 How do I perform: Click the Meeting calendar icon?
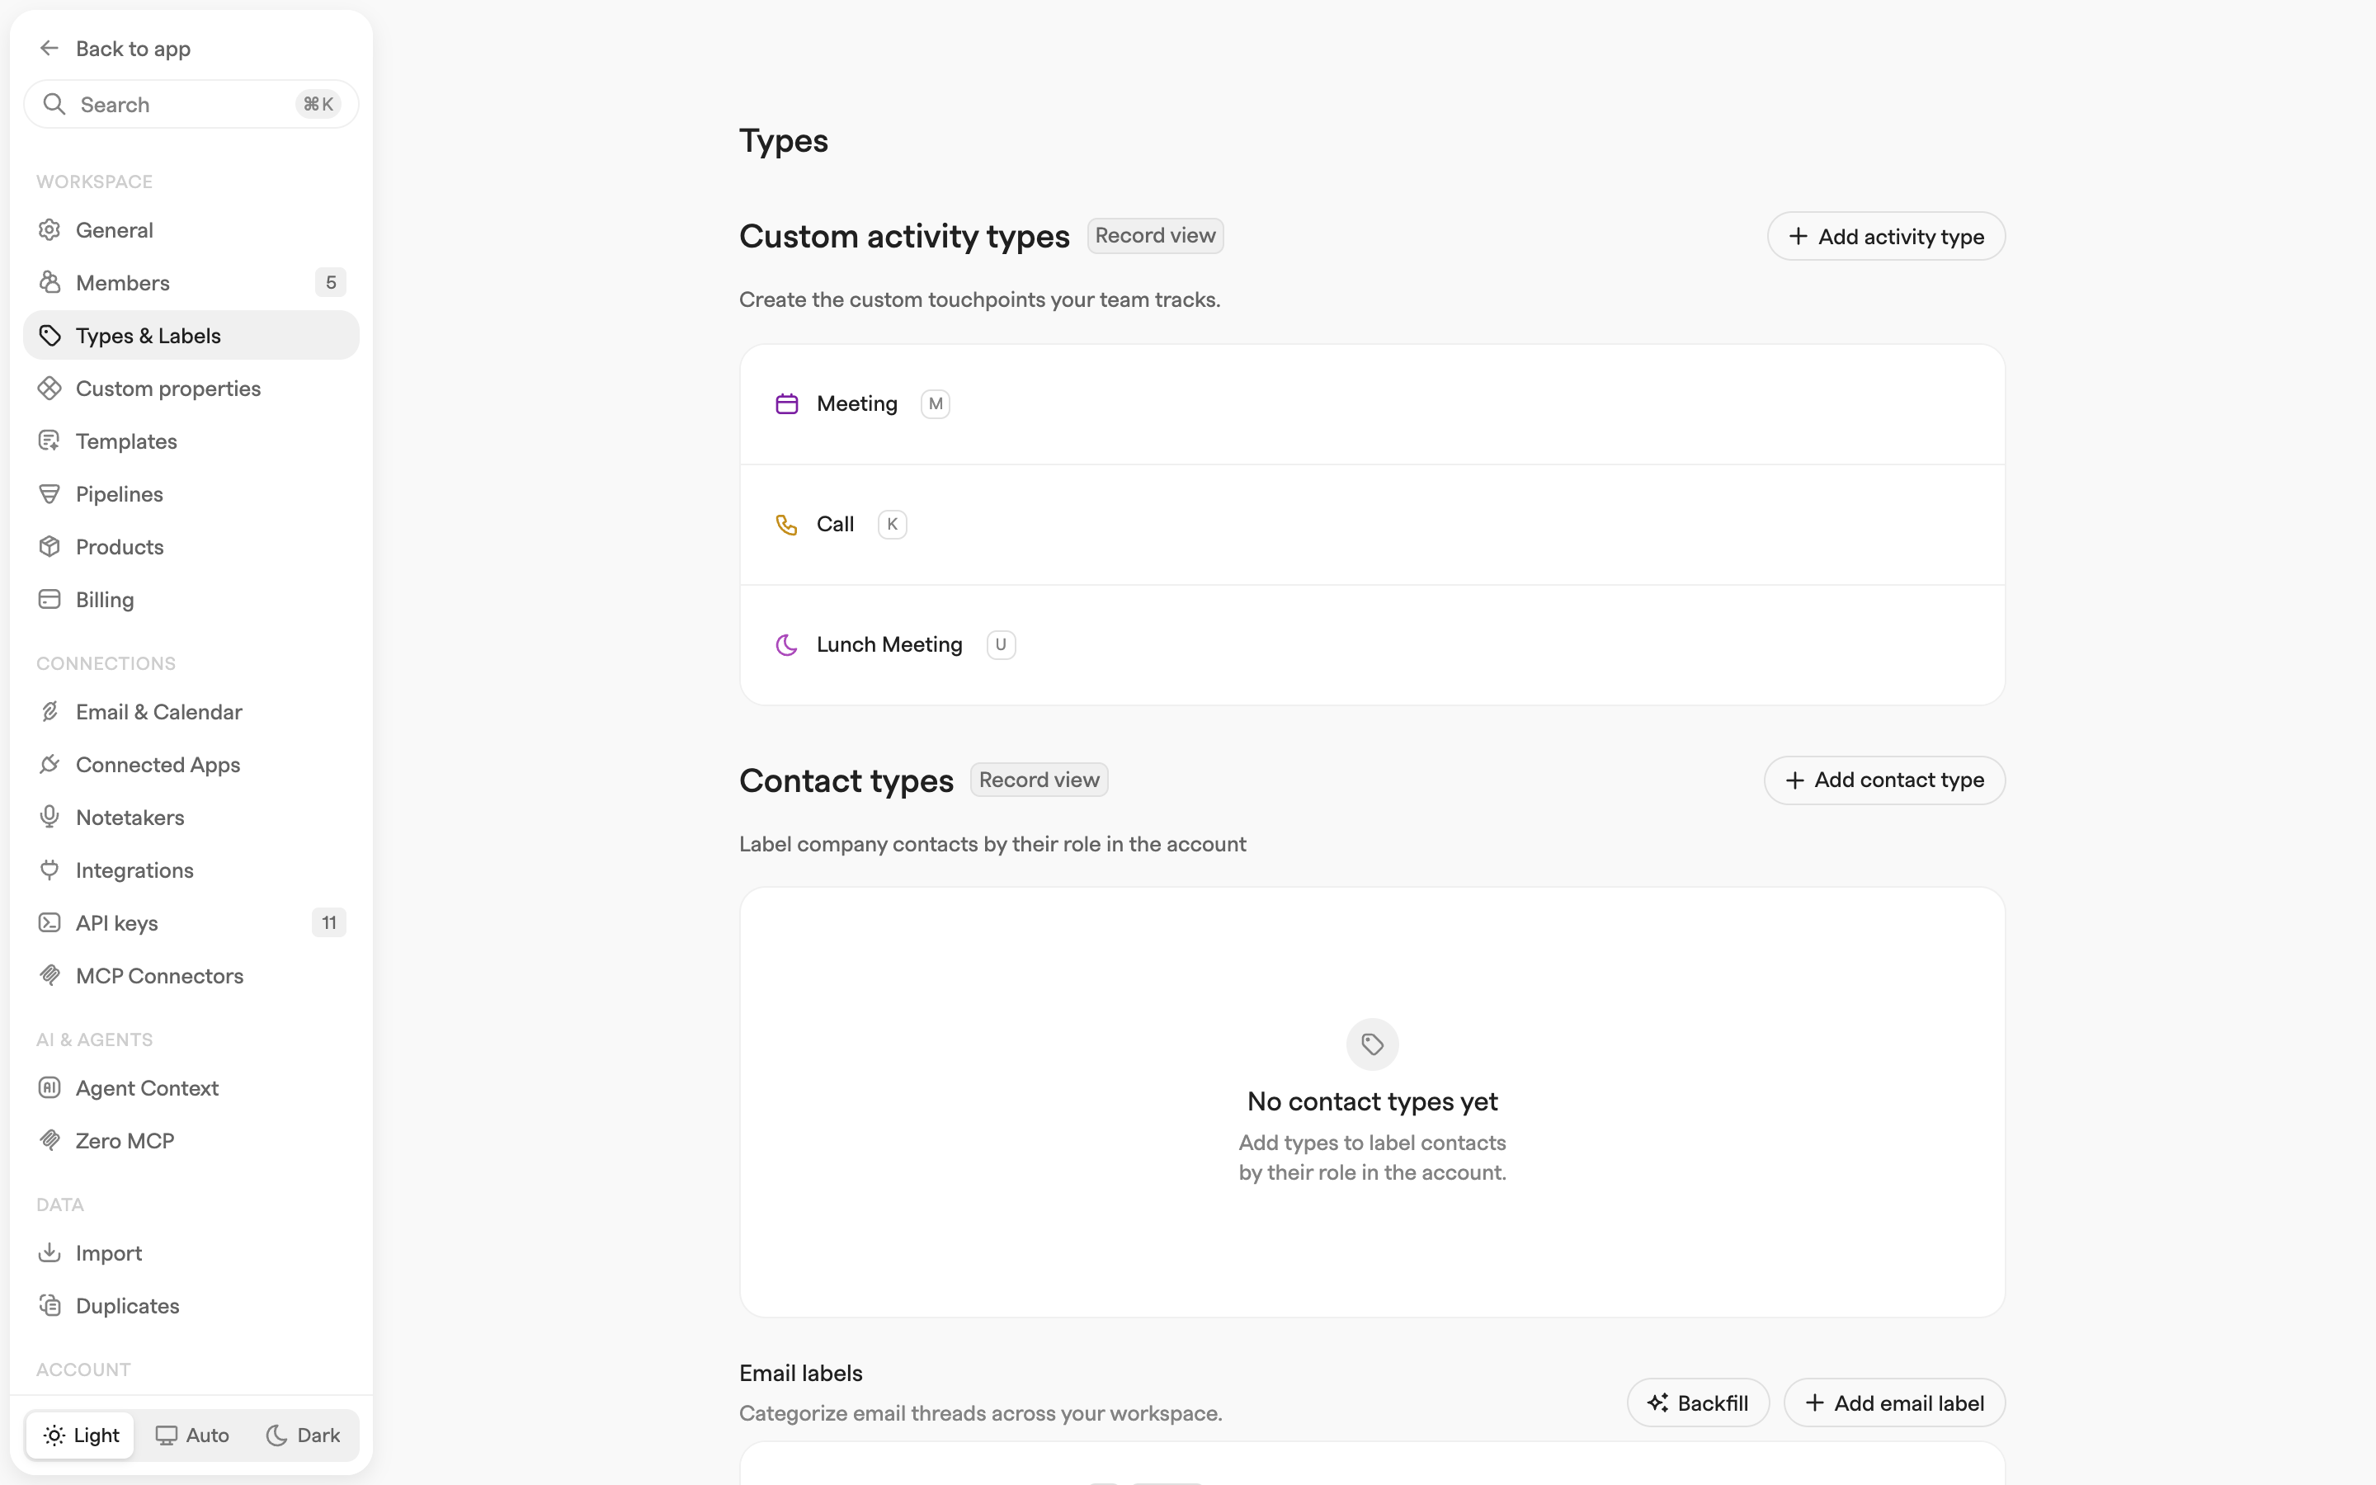786,403
